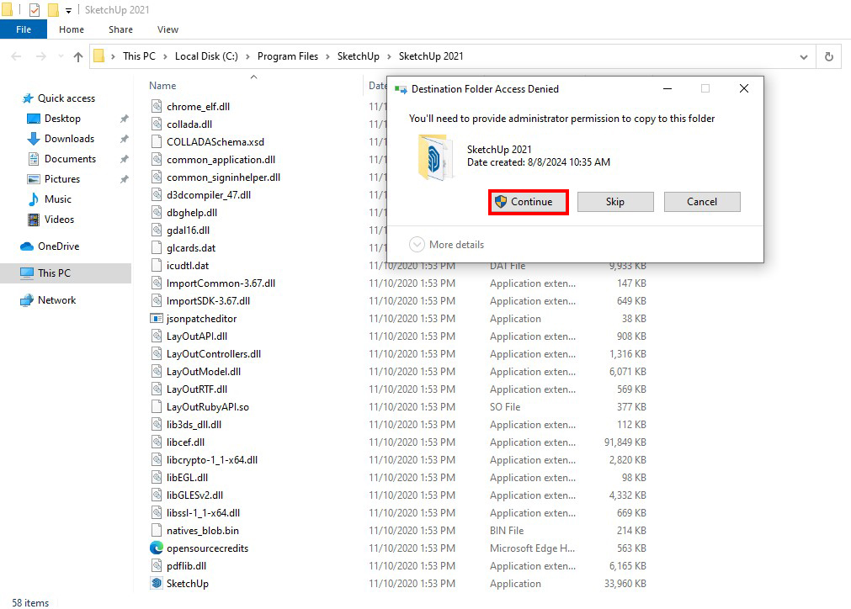Expand More details in the dialog
This screenshot has width=851, height=609.
447,245
